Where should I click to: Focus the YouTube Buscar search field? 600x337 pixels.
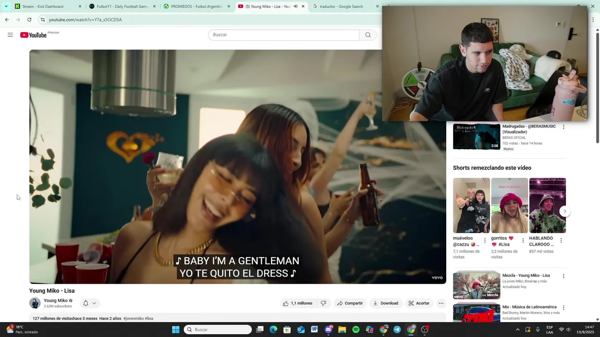click(x=284, y=35)
